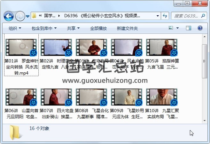Open the view options dropdown arrow
The image size is (210, 144).
[178, 28]
